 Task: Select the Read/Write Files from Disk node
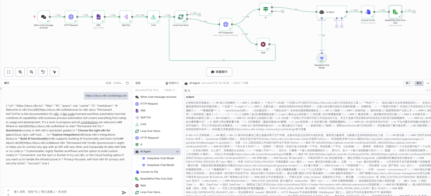tap(395, 12)
